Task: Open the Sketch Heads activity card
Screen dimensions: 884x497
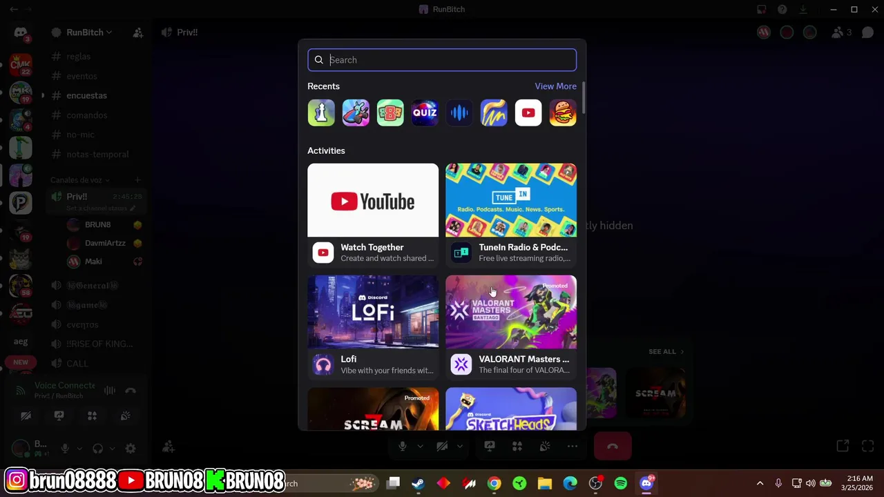Action: [511, 409]
